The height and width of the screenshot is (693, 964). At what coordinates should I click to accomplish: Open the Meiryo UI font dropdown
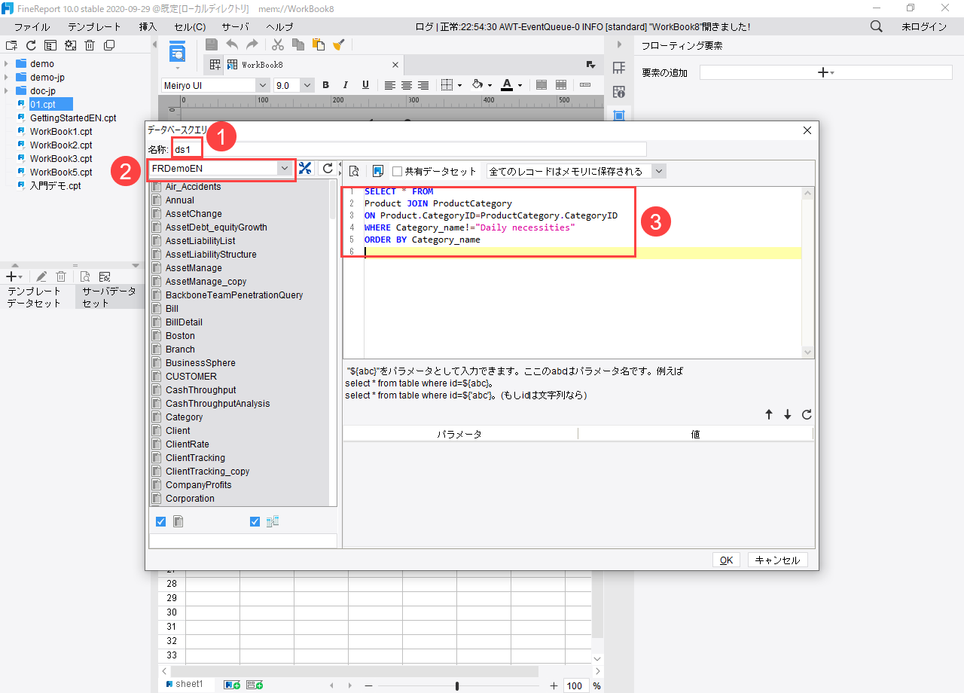click(x=262, y=85)
